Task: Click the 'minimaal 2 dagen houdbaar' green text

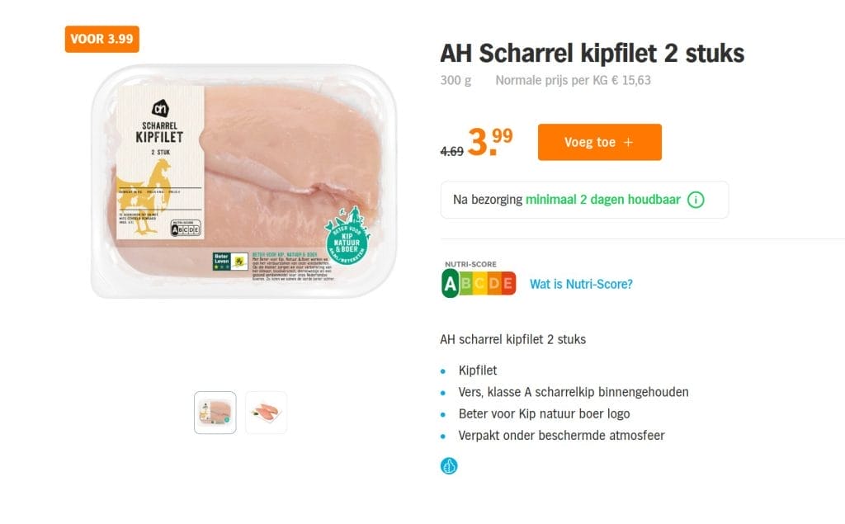Action: tap(603, 200)
